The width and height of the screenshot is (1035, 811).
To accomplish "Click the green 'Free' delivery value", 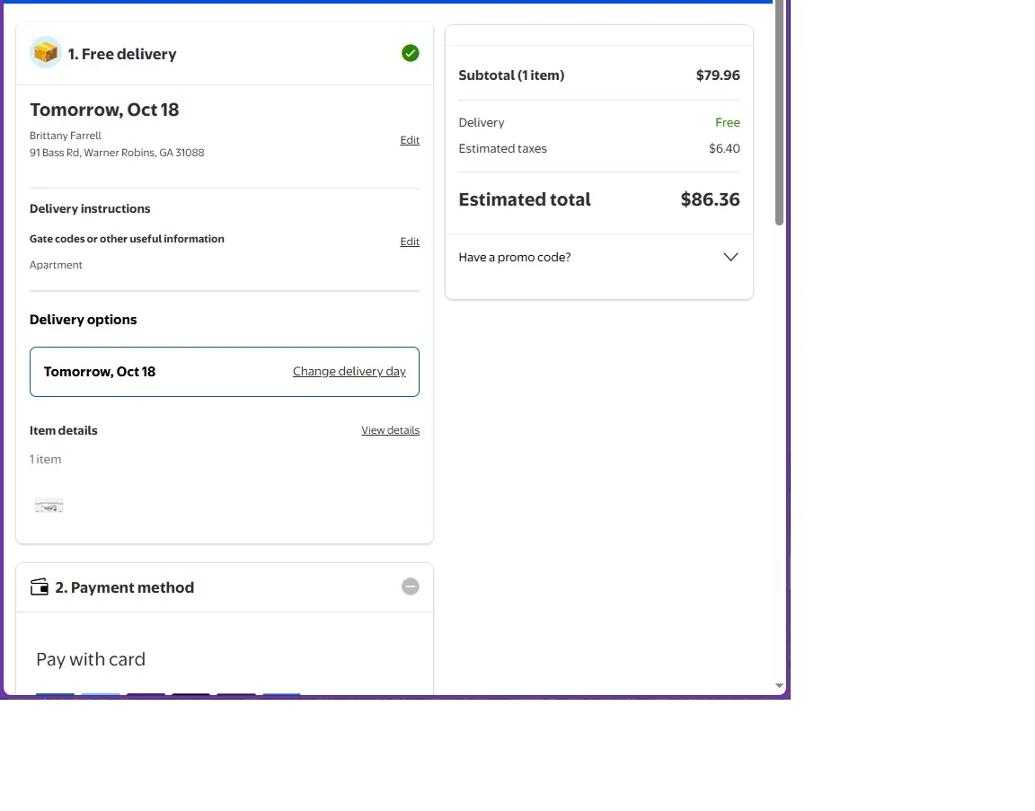I will pyautogui.click(x=728, y=122).
